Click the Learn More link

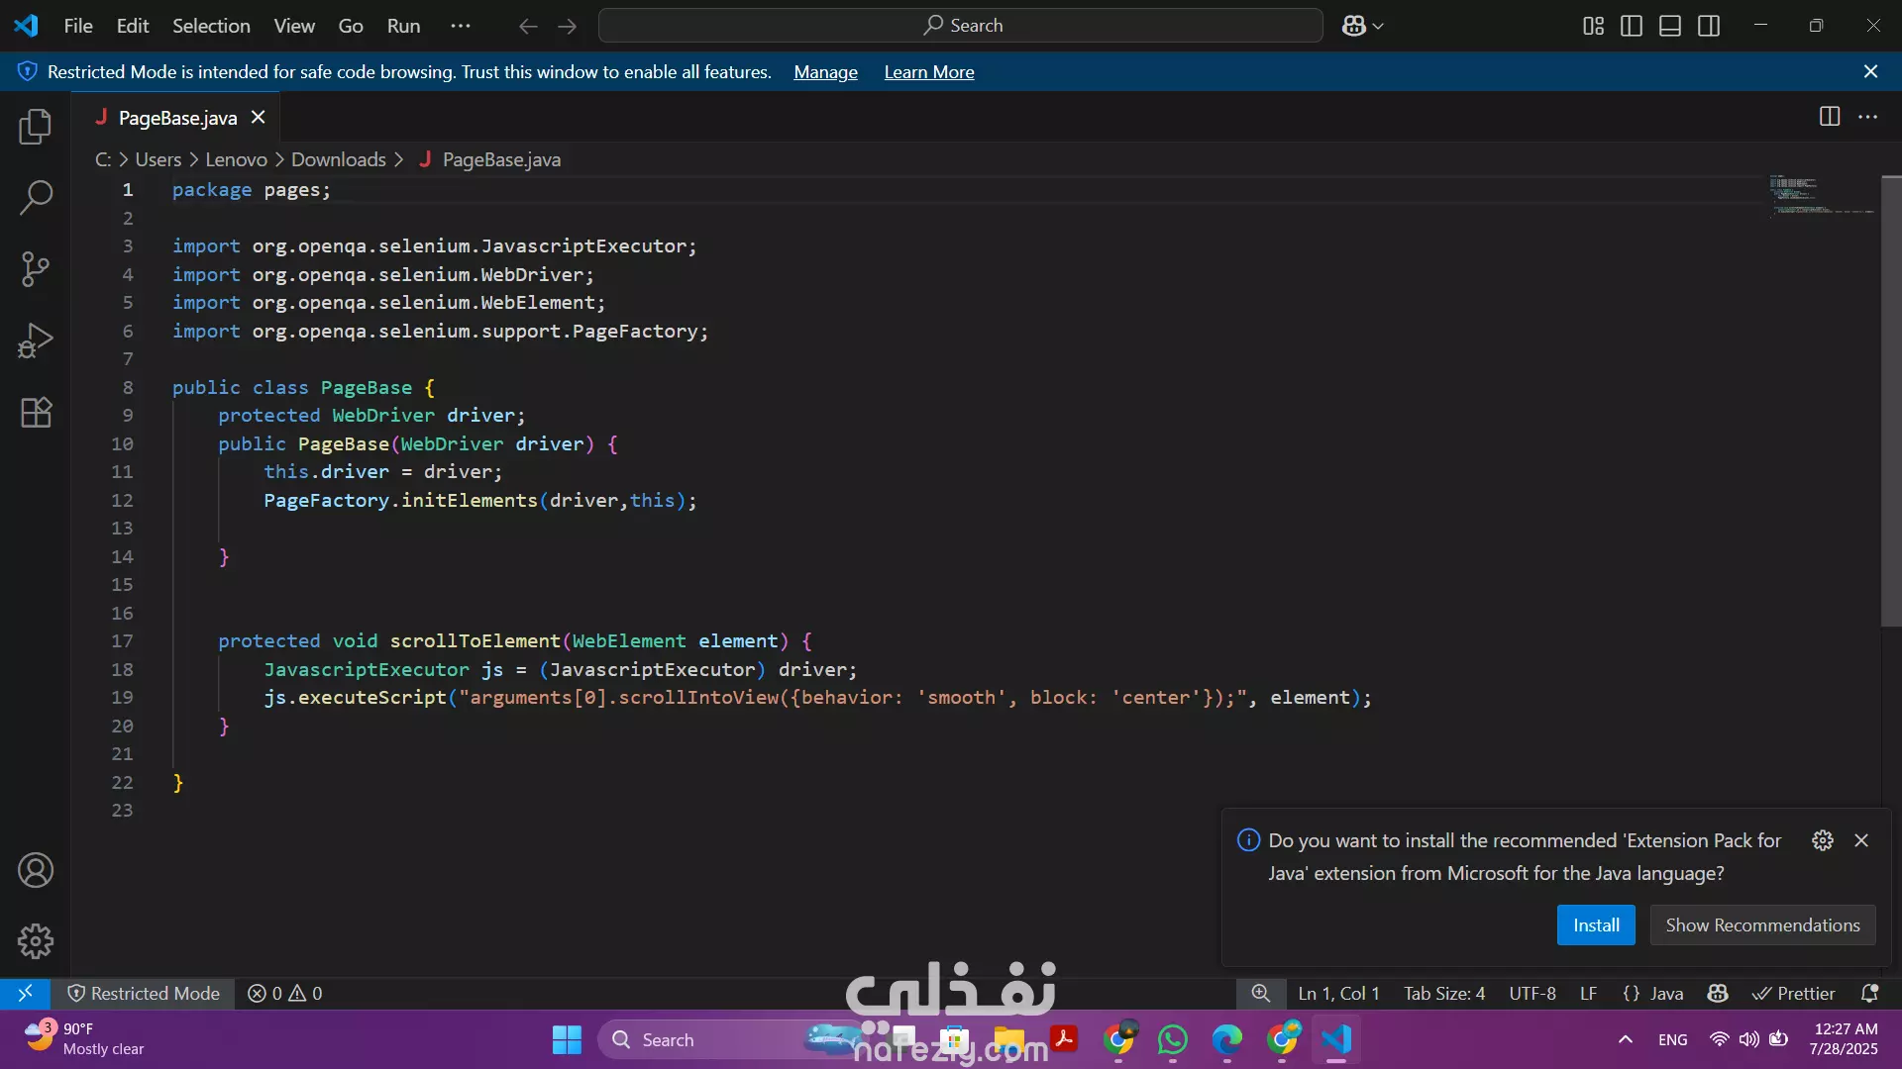[x=929, y=72]
